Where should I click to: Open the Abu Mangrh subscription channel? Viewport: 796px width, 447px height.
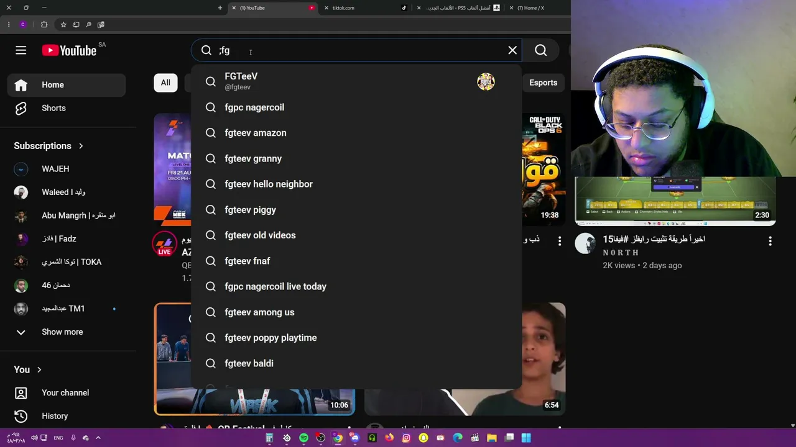pyautogui.click(x=67, y=215)
